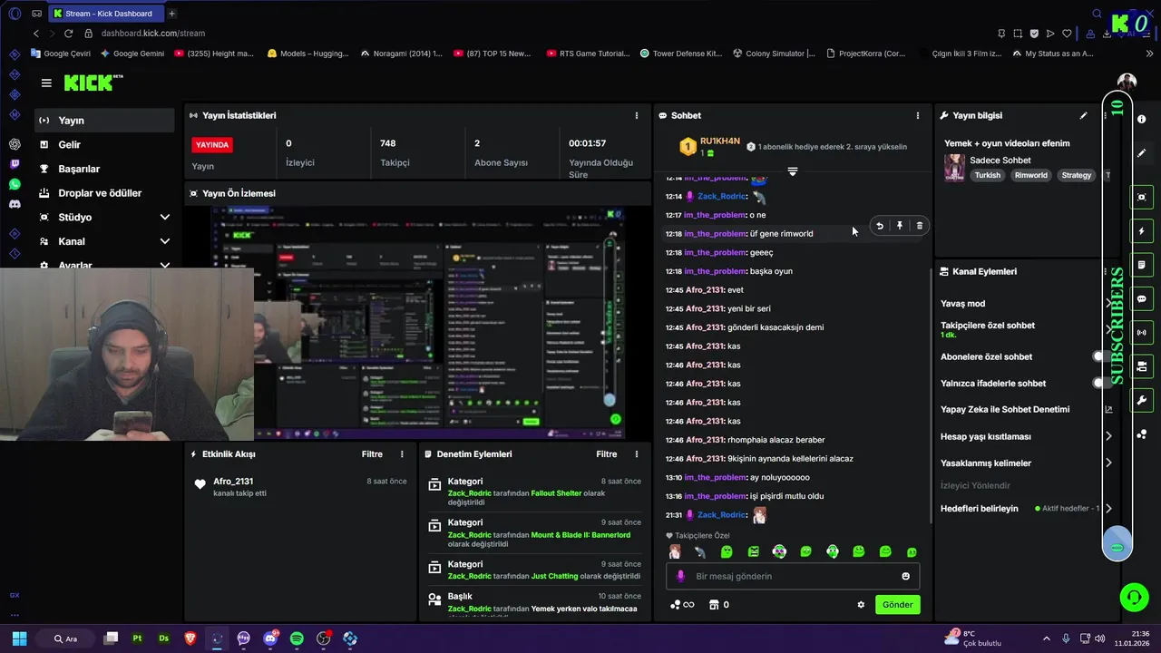
Task: Open Windows Start menu
Action: click(19, 638)
